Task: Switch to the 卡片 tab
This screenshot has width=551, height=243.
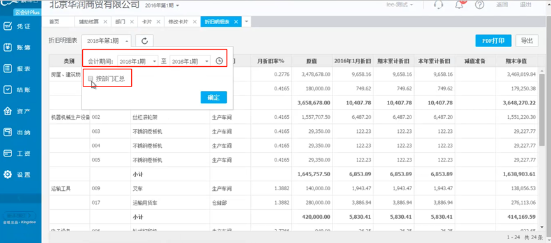Action: [147, 22]
